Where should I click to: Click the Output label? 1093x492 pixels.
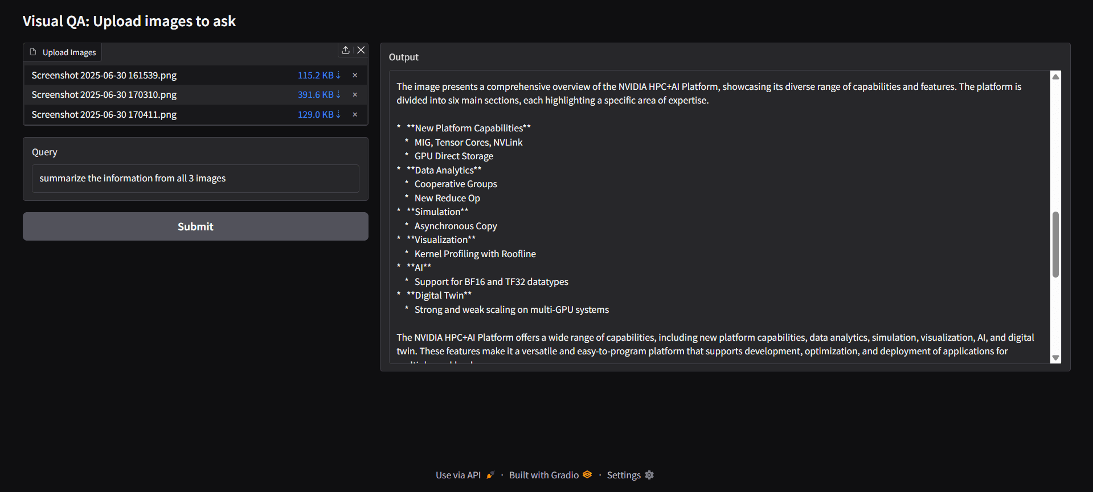(403, 57)
